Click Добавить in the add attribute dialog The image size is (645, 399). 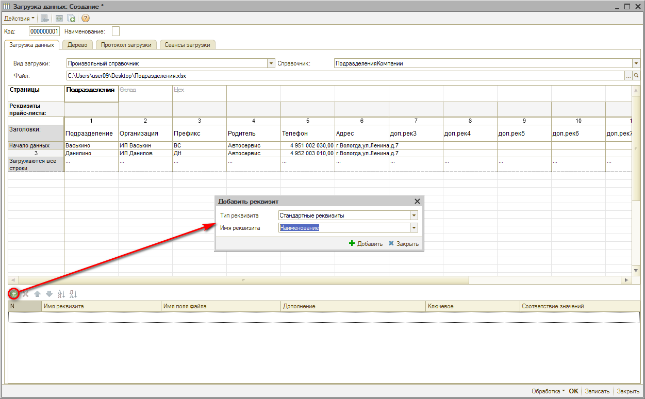pyautogui.click(x=366, y=244)
